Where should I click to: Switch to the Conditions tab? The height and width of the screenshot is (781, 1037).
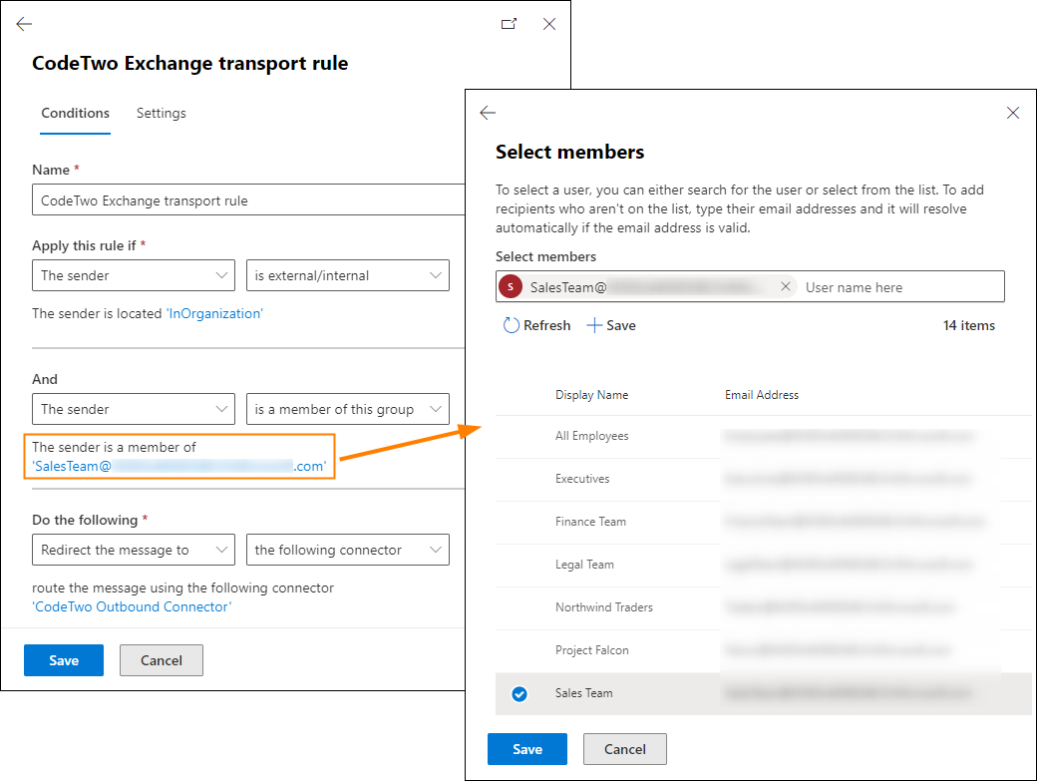pyautogui.click(x=76, y=113)
